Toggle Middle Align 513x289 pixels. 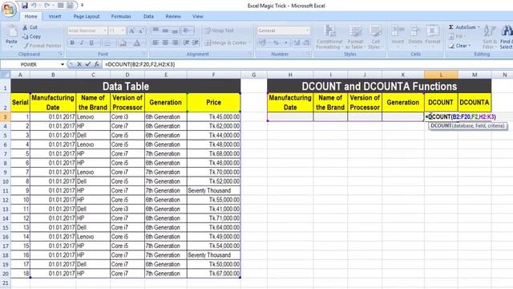166,31
